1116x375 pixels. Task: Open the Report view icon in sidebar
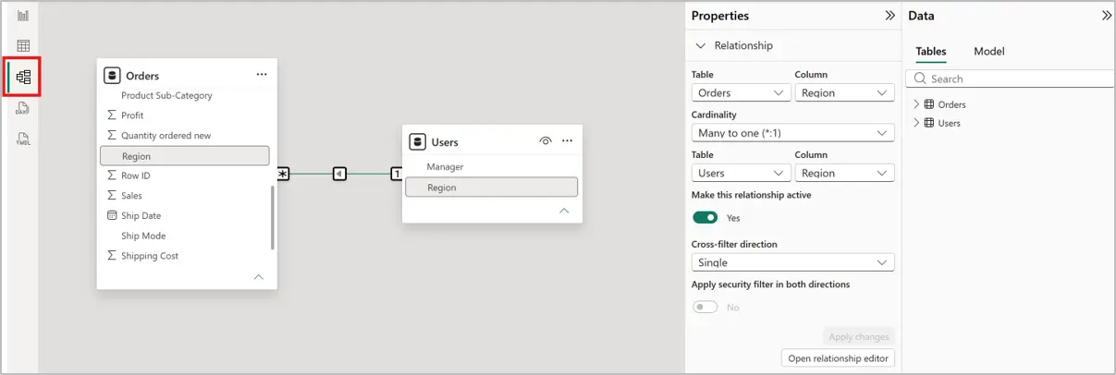point(23,16)
